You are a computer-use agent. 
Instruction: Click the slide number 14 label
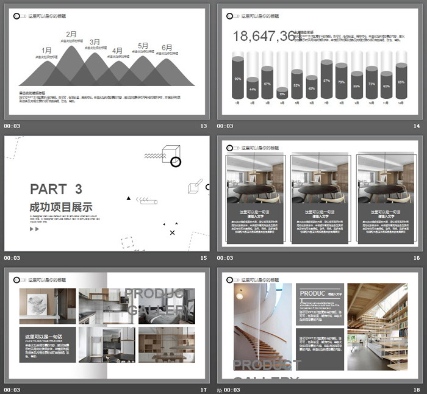click(417, 126)
